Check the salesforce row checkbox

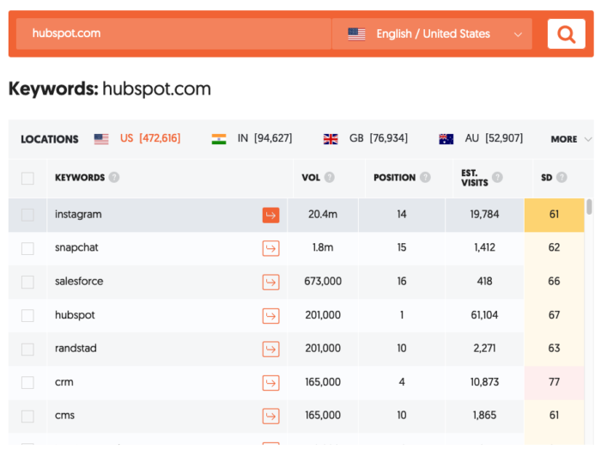27,283
